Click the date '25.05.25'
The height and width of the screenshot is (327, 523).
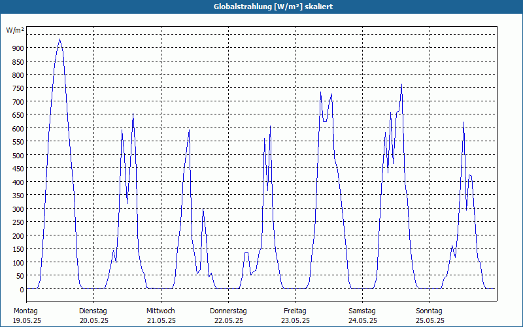(430, 320)
